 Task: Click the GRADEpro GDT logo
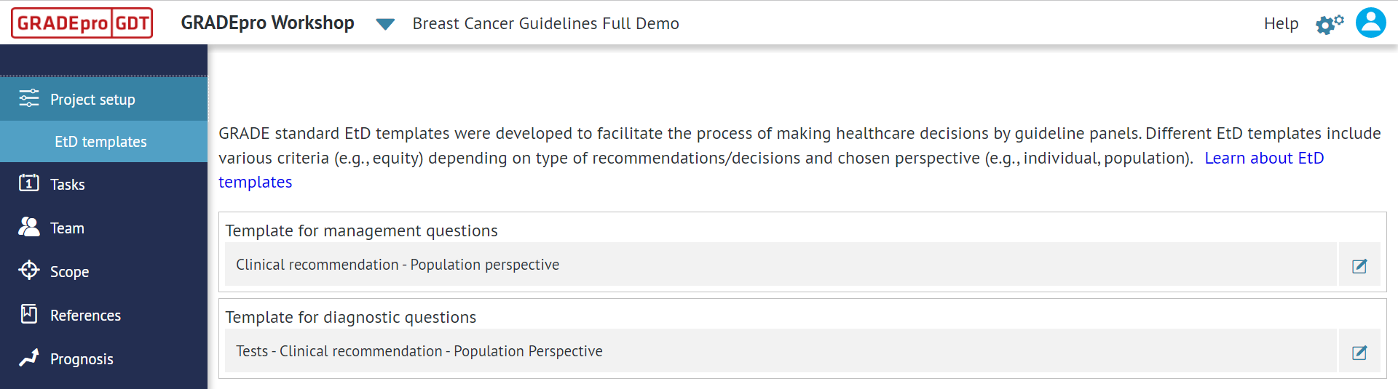coord(82,23)
